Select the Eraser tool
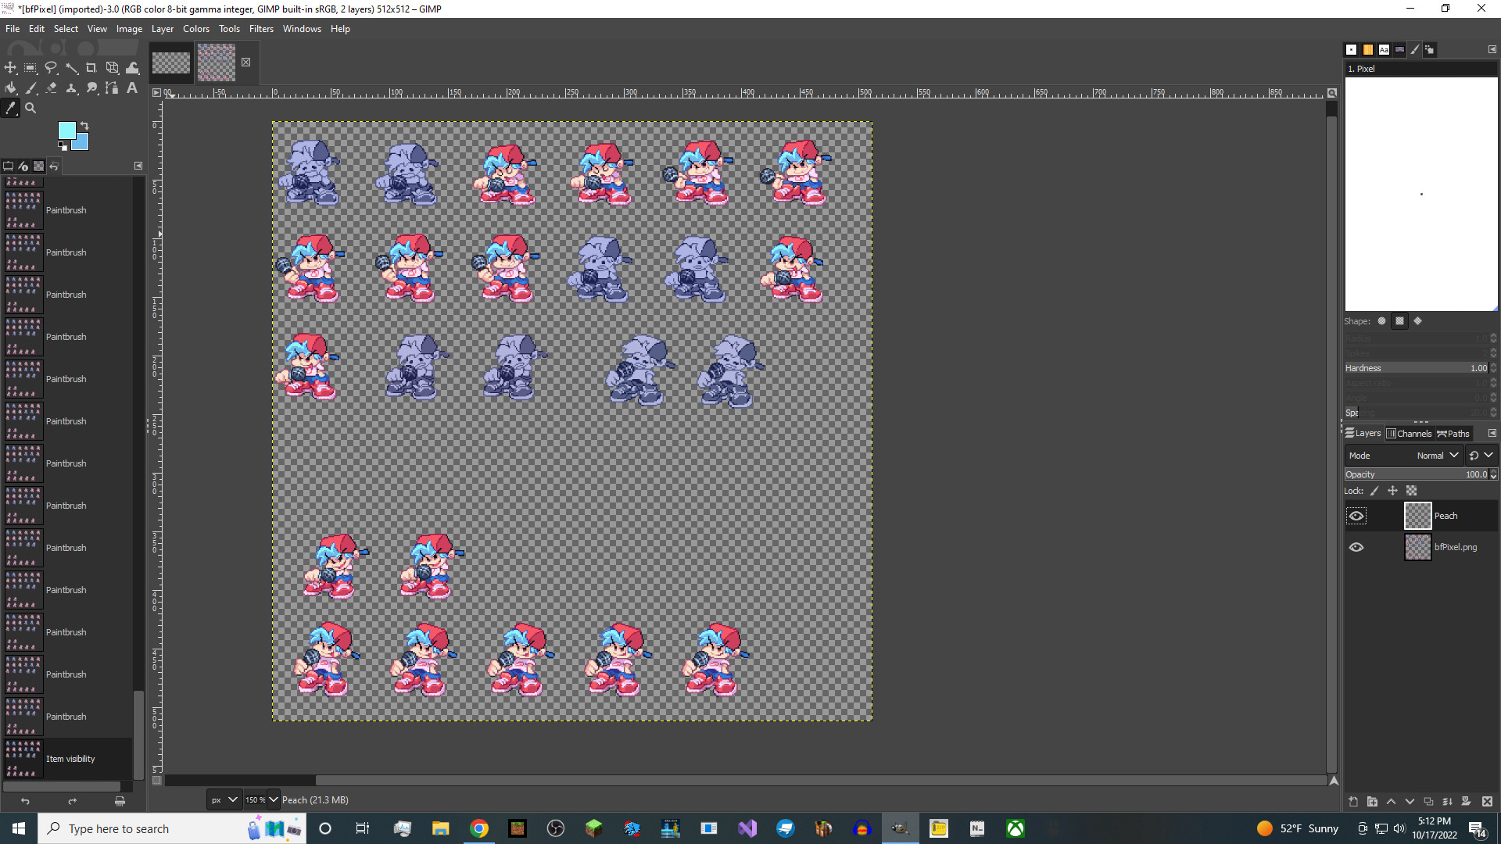1501x844 pixels. [52, 88]
